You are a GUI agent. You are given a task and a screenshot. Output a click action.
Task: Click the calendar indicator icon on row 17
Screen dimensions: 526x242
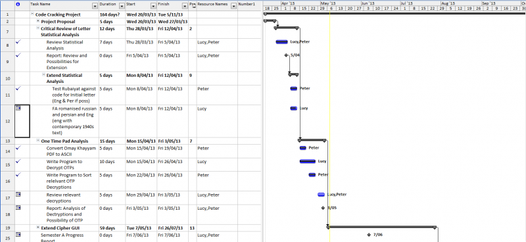pos(18,195)
